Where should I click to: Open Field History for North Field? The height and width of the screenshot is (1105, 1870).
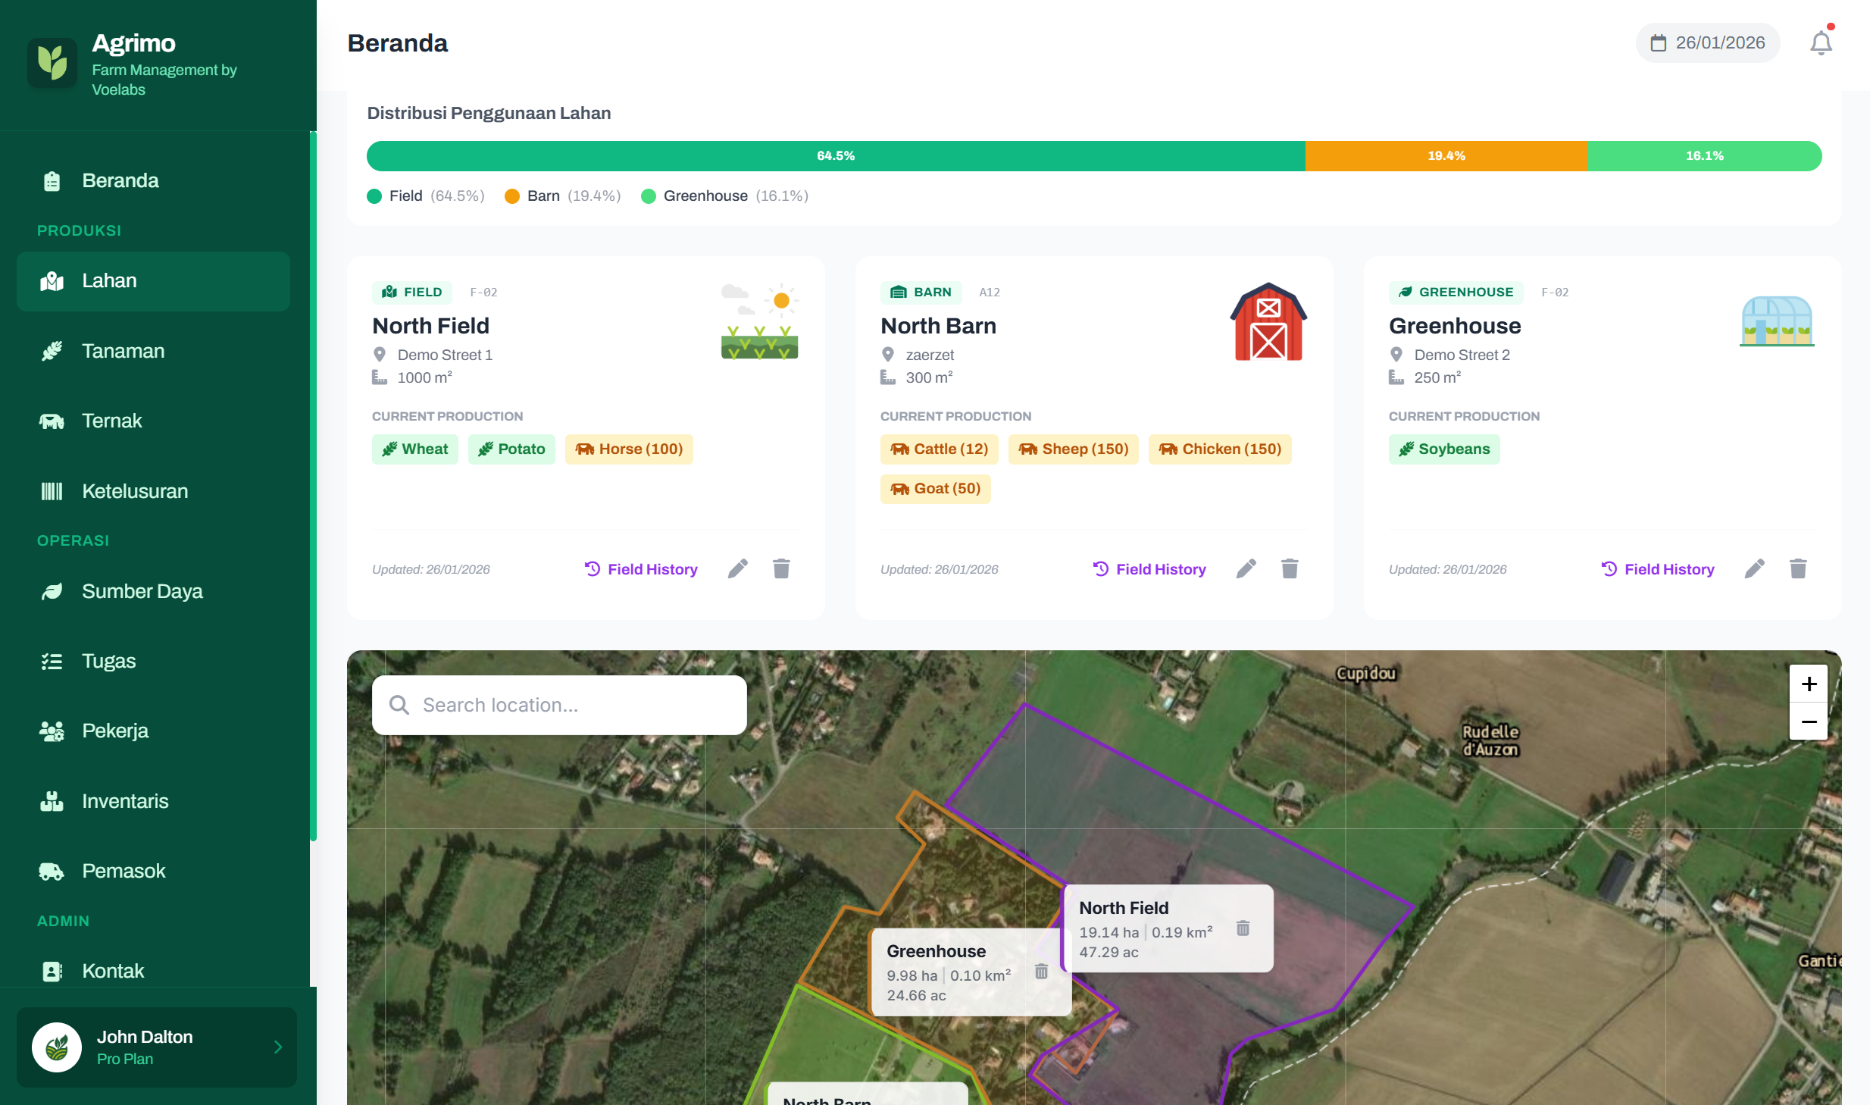coord(642,569)
